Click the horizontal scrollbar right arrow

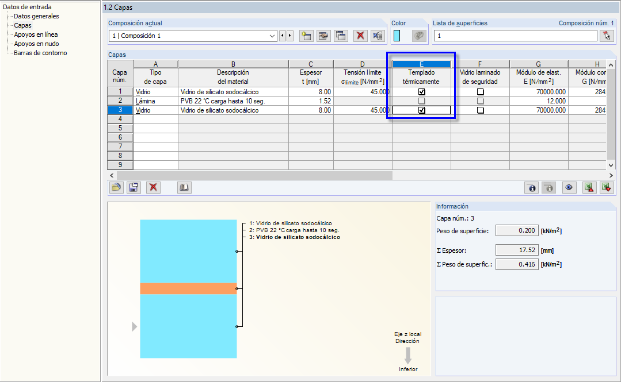(x=611, y=175)
